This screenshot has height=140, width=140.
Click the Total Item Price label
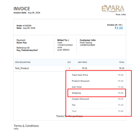80,75
